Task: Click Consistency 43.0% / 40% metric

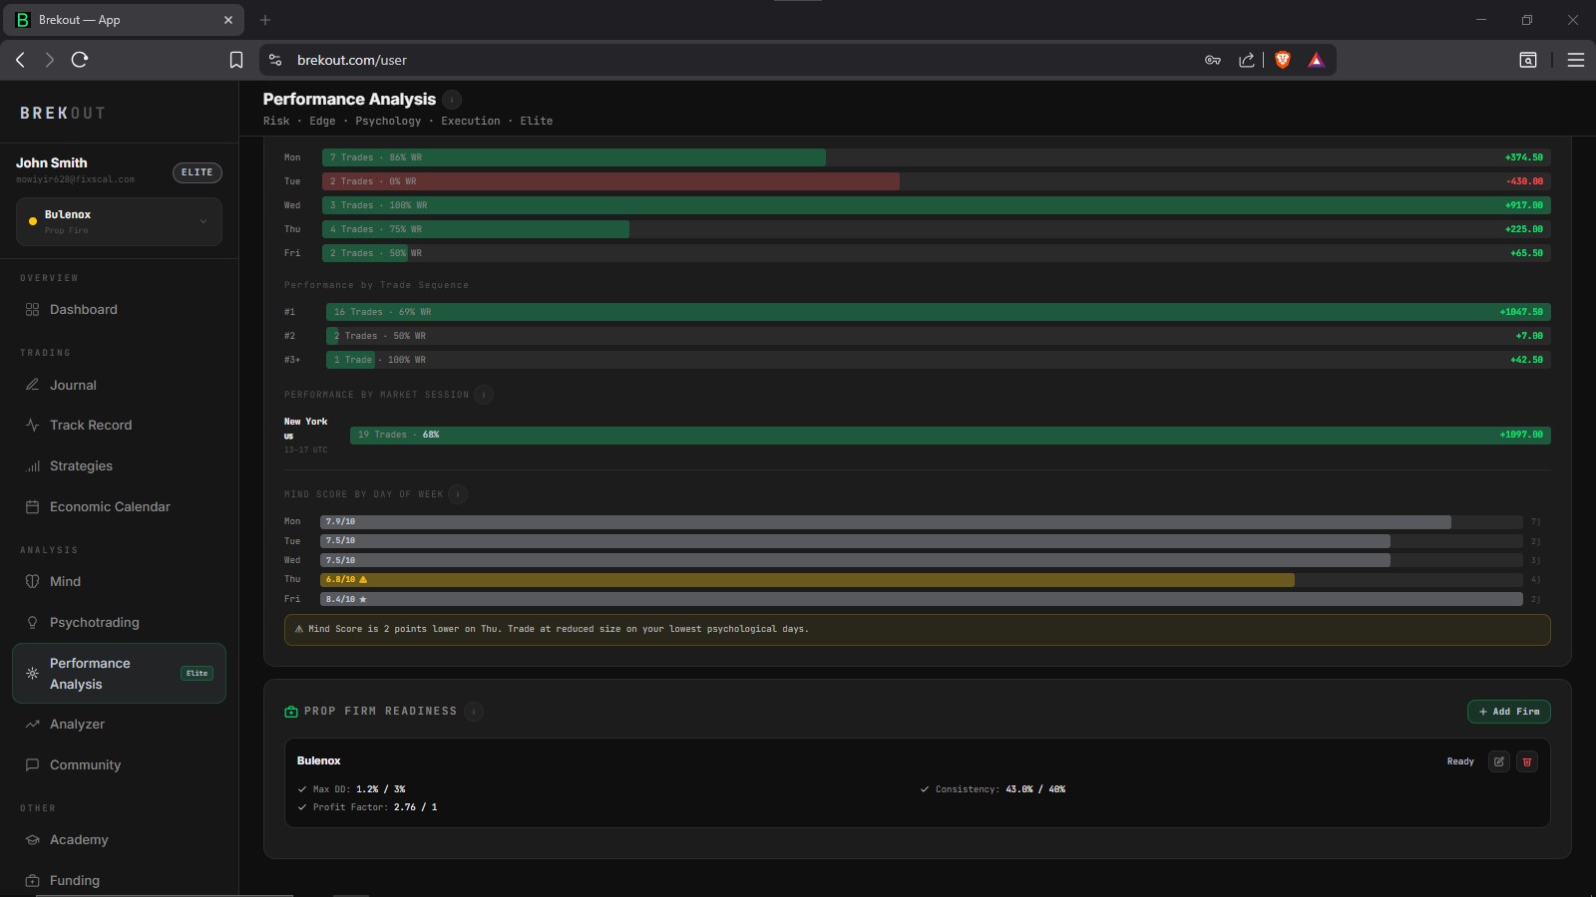Action: pos(993,789)
